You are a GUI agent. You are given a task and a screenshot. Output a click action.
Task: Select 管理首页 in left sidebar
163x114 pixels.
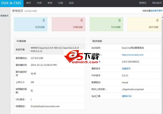pos(5,16)
